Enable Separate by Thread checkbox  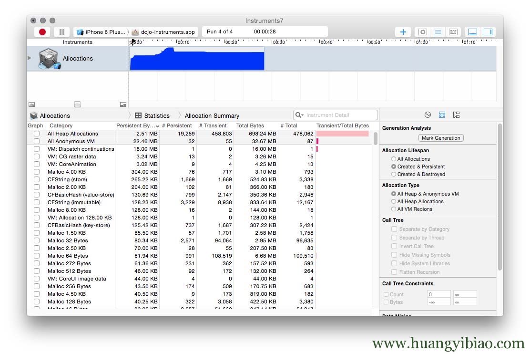[394, 238]
